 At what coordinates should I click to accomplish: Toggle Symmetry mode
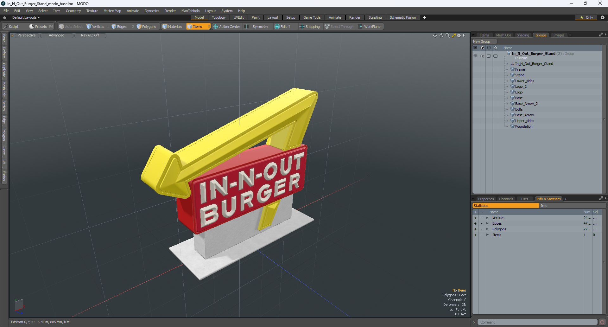click(257, 27)
